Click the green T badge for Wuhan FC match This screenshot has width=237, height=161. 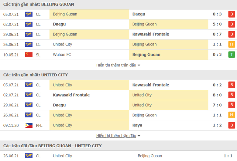coord(232,55)
